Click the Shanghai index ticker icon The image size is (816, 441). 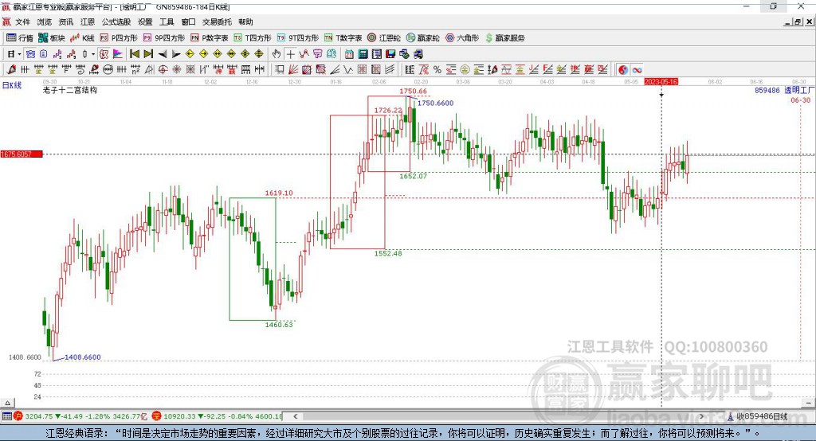click(x=18, y=416)
